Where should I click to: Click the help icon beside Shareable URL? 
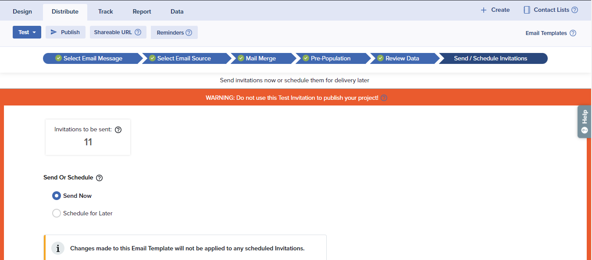[x=138, y=32]
